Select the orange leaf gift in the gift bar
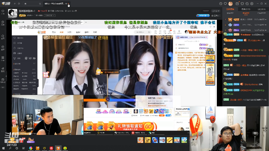This screenshot has width=269, height=151. (x=140, y=140)
